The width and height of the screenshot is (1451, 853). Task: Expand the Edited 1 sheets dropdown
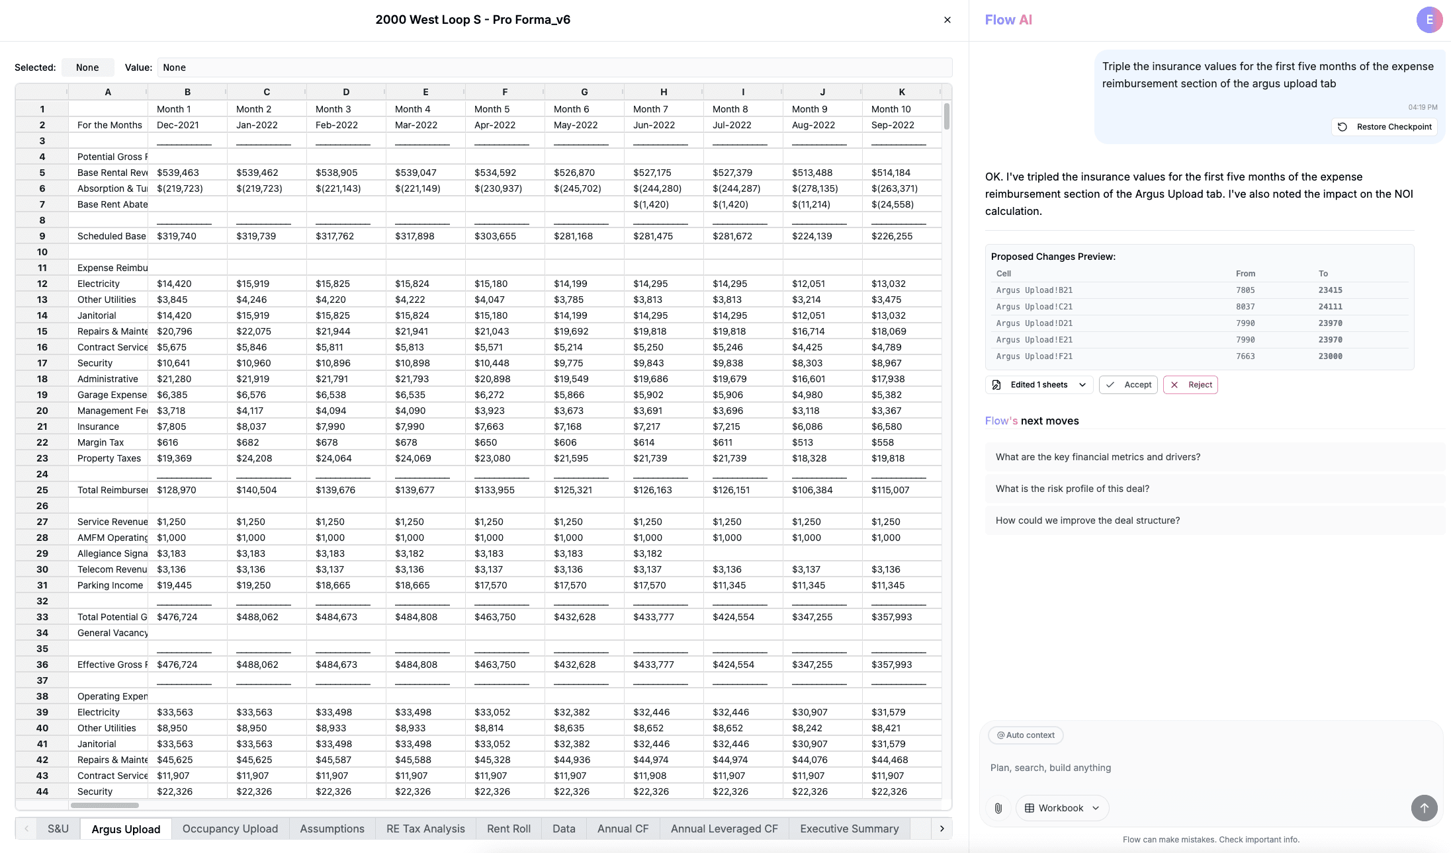pyautogui.click(x=1082, y=385)
